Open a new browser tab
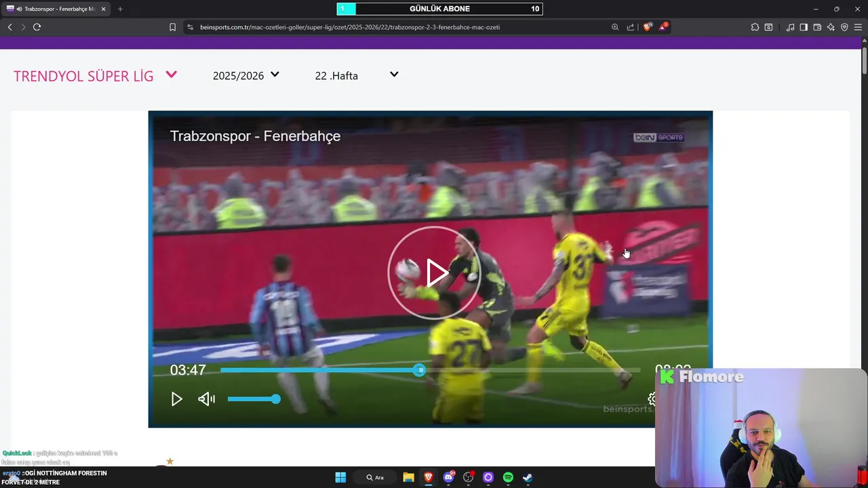Viewport: 868px width, 488px height. tap(120, 9)
